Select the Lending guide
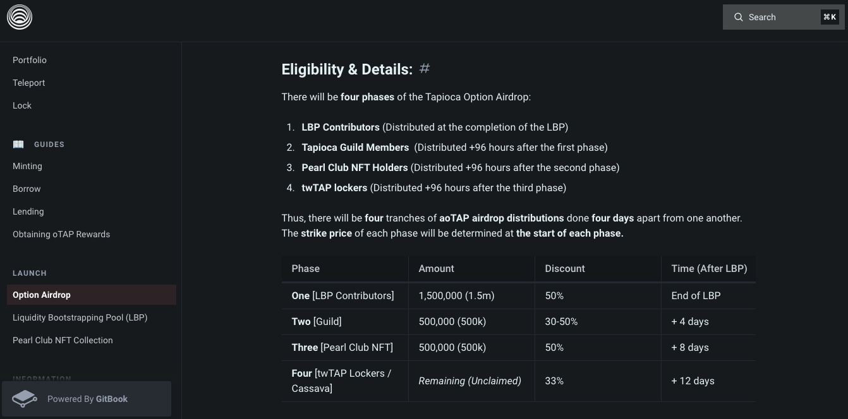Image resolution: width=848 pixels, height=419 pixels. coord(28,211)
